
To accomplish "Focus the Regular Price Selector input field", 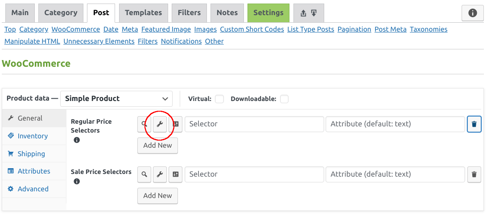I will (254, 124).
